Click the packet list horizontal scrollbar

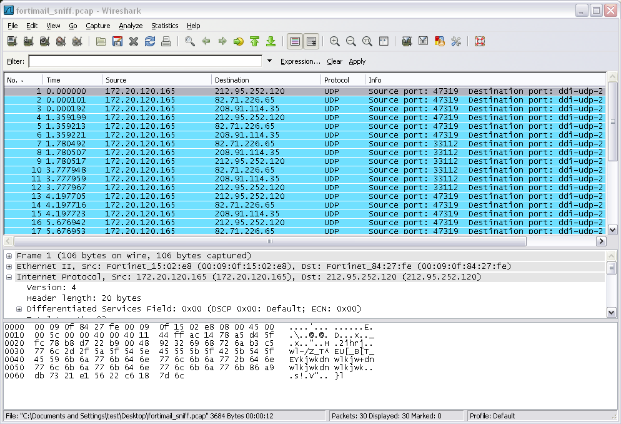pyautogui.click(x=270, y=241)
